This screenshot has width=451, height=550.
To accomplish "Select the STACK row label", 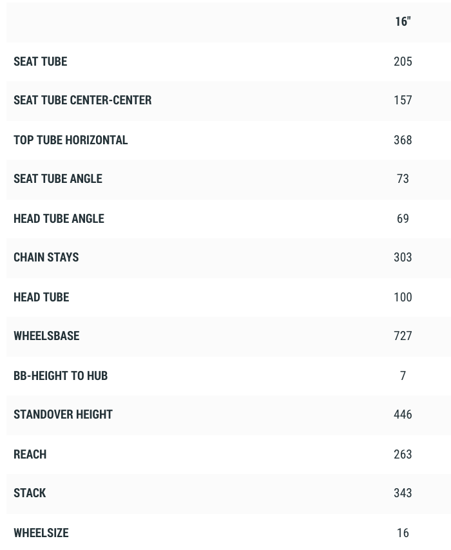I will [x=30, y=493].
